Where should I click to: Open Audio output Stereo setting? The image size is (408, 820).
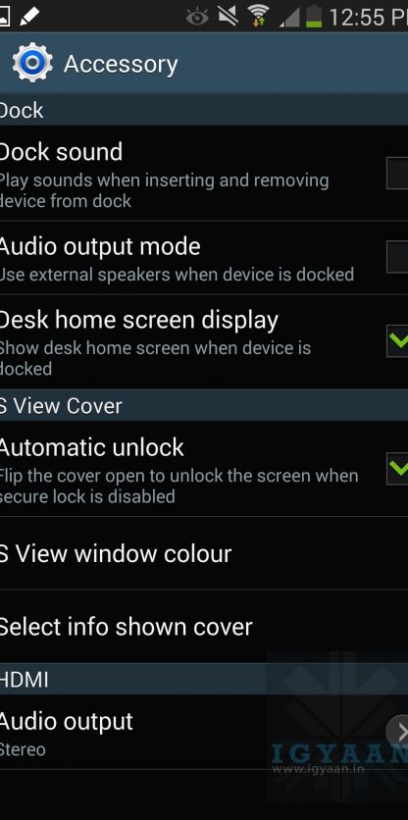click(x=204, y=732)
